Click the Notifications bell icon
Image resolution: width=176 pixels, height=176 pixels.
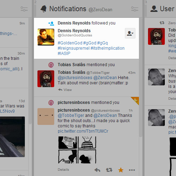[44, 9]
